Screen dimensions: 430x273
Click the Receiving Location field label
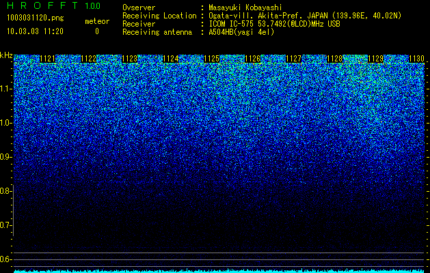coord(159,16)
